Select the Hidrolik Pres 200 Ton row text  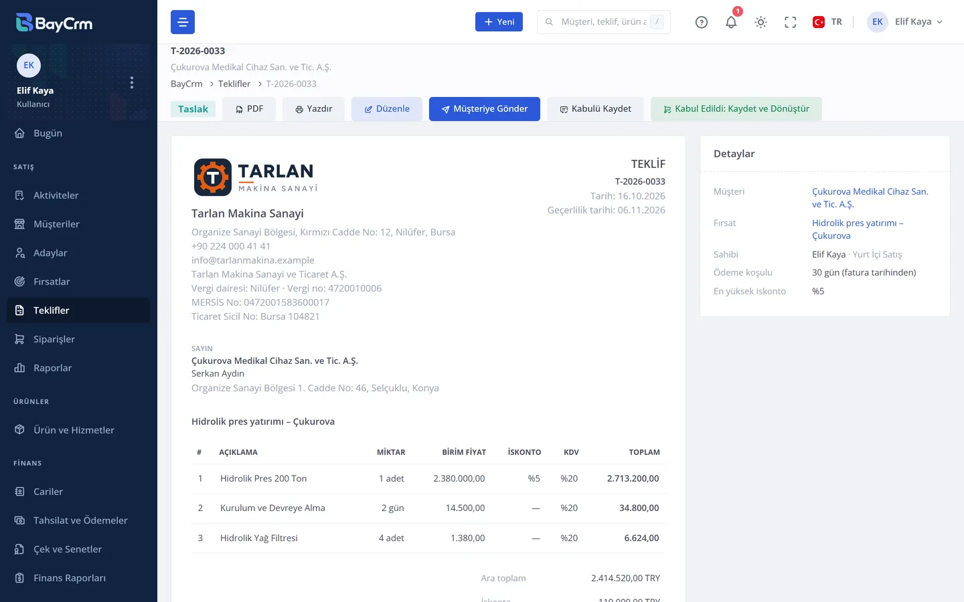click(263, 479)
